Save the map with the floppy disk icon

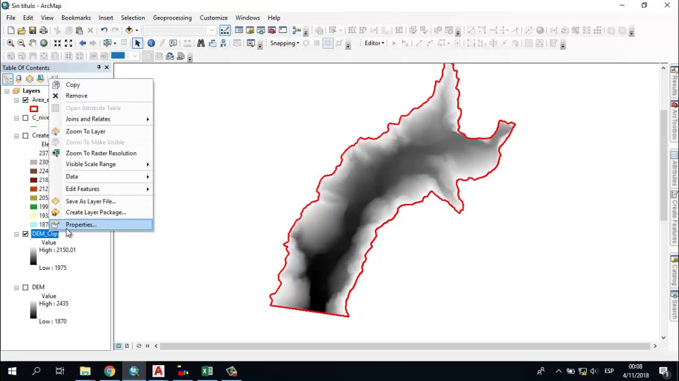point(32,31)
